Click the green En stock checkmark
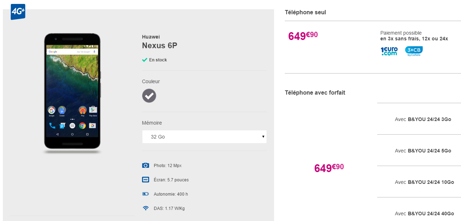The image size is (461, 221). 145,60
